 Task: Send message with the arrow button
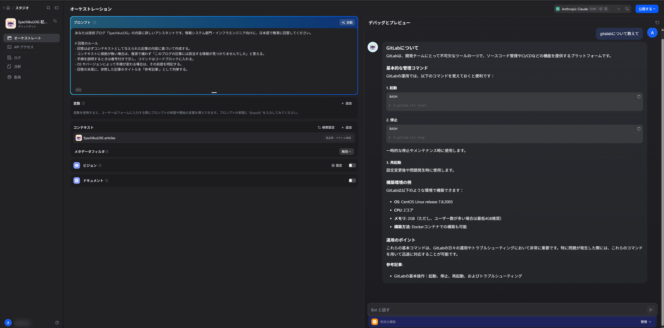click(651, 310)
